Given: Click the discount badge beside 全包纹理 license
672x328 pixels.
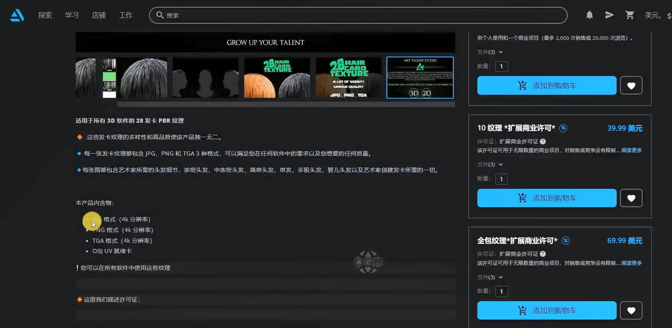Looking at the screenshot, I should point(565,240).
